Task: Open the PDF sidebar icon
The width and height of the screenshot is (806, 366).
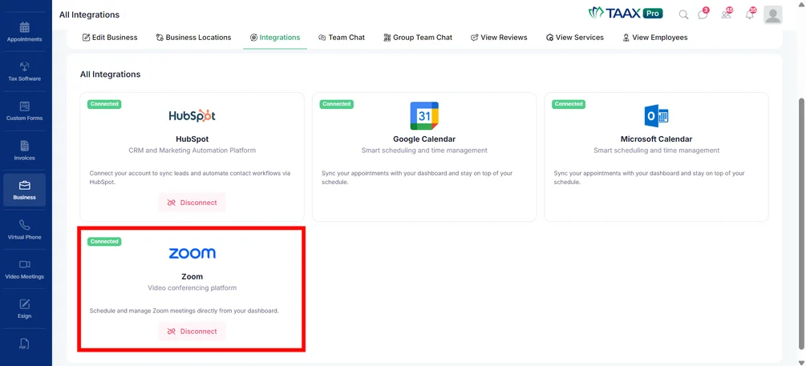Action: point(24,344)
